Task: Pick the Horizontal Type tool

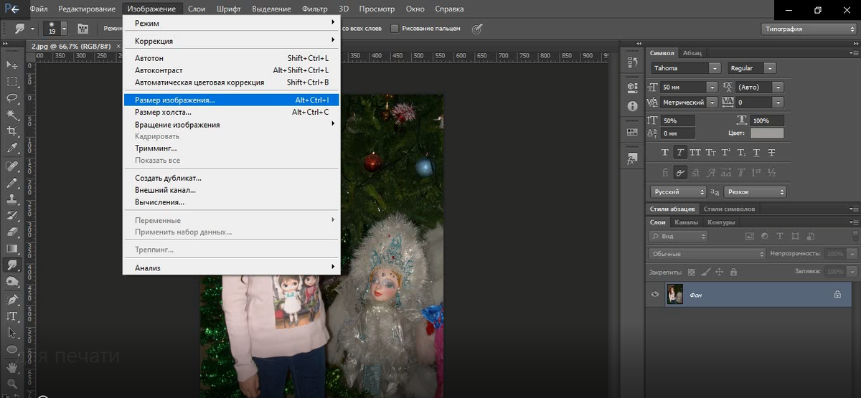Action: 12,316
